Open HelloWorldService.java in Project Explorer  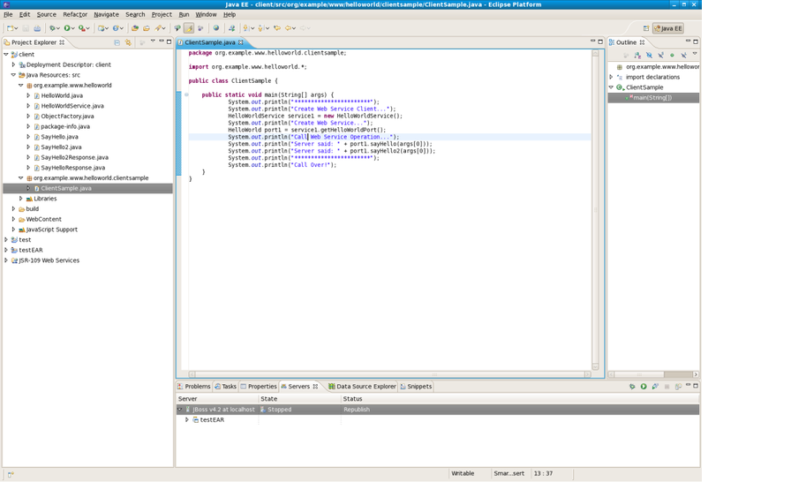tap(72, 106)
